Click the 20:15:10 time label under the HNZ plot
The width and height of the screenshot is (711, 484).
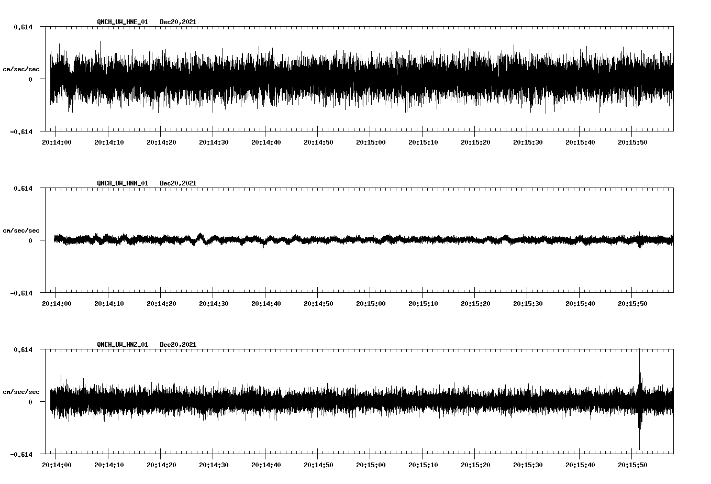point(423,465)
